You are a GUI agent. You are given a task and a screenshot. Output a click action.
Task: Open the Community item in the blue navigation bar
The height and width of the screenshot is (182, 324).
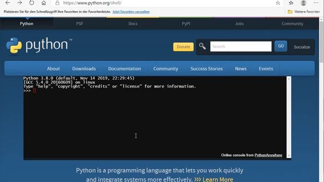click(166, 69)
